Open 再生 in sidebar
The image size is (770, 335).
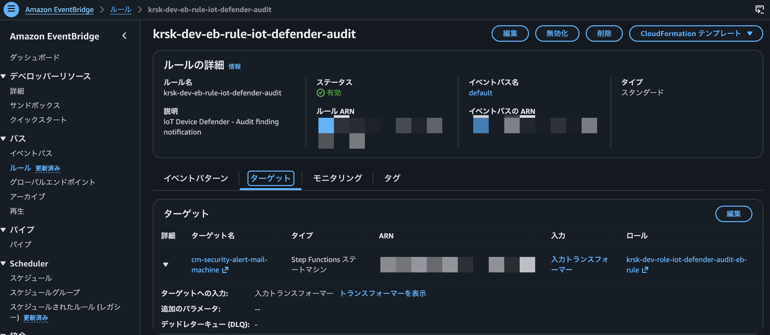click(x=17, y=211)
